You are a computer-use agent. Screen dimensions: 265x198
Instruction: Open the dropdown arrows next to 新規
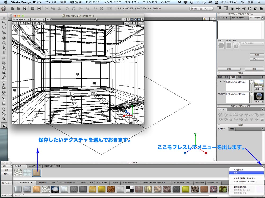(11, 166)
